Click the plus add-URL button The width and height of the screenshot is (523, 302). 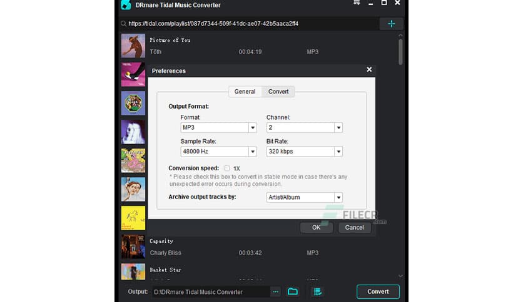(391, 24)
